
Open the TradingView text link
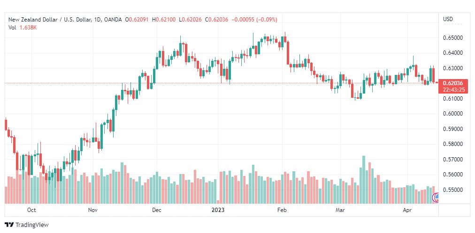click(x=32, y=225)
